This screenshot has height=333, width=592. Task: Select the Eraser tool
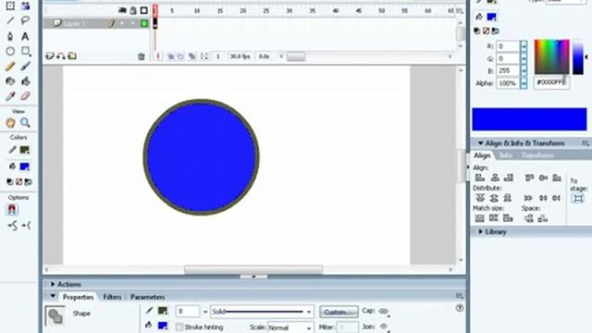point(25,96)
